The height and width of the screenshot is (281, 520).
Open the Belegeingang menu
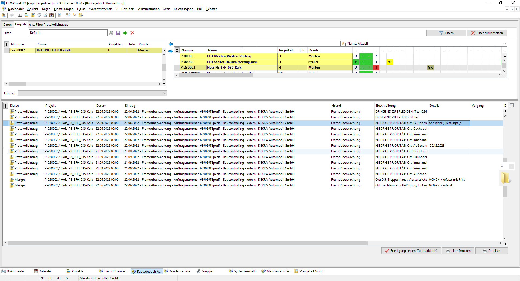point(184,9)
